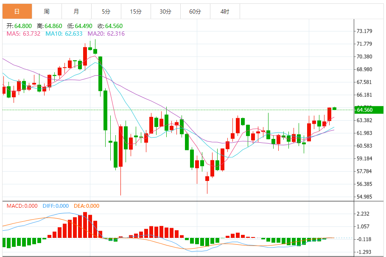Click the tallest red MACD histogram bar
386x257 pixels.
click(85, 225)
